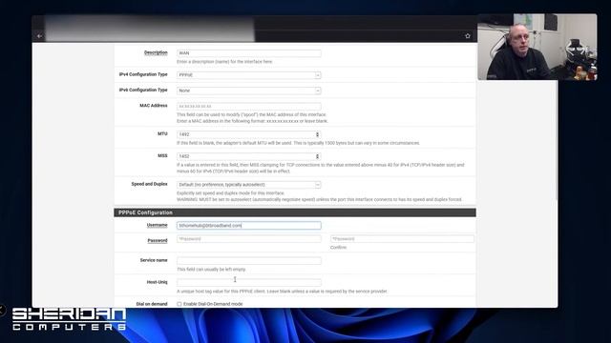This screenshot has width=611, height=343.
Task: Click the MAC Address field
Action: pyautogui.click(x=249, y=106)
